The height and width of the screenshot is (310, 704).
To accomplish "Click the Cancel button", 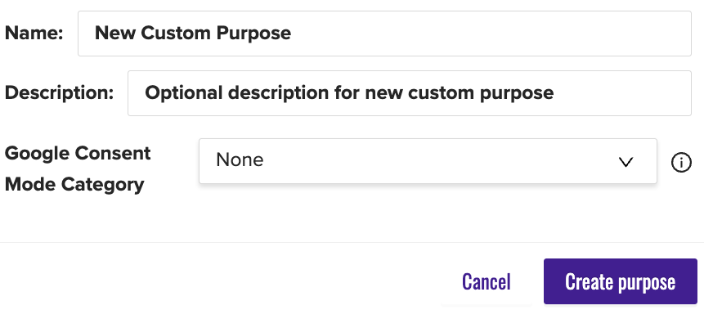I will (487, 281).
